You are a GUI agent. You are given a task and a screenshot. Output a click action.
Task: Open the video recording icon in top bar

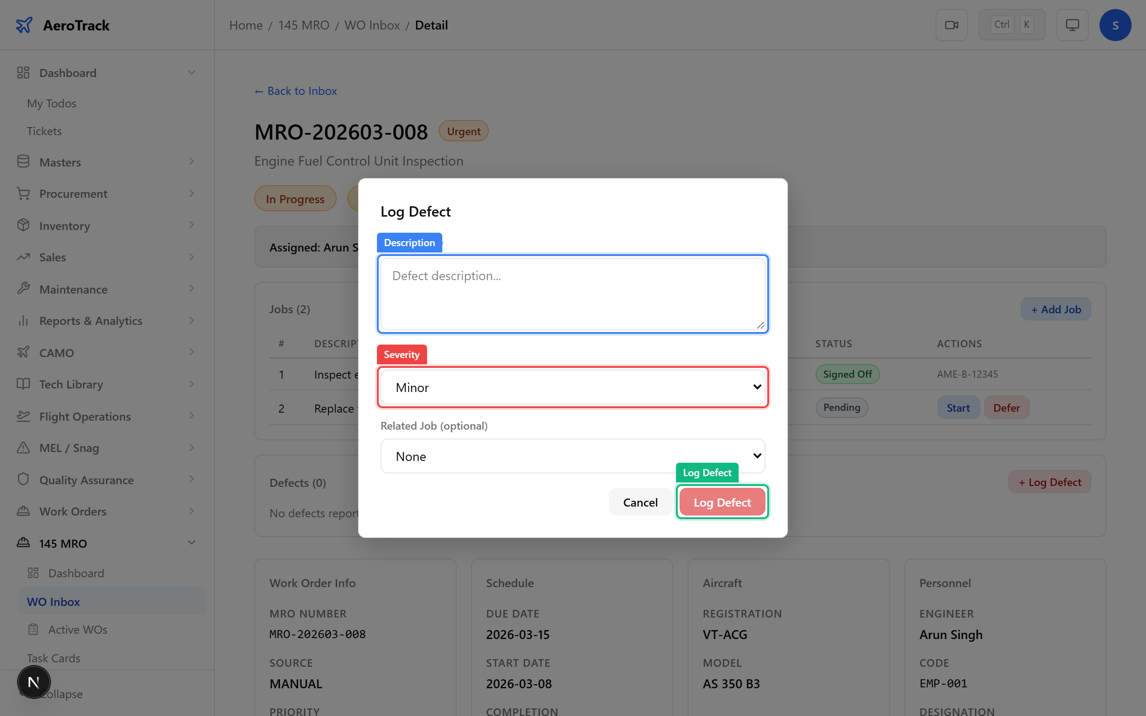tap(951, 25)
